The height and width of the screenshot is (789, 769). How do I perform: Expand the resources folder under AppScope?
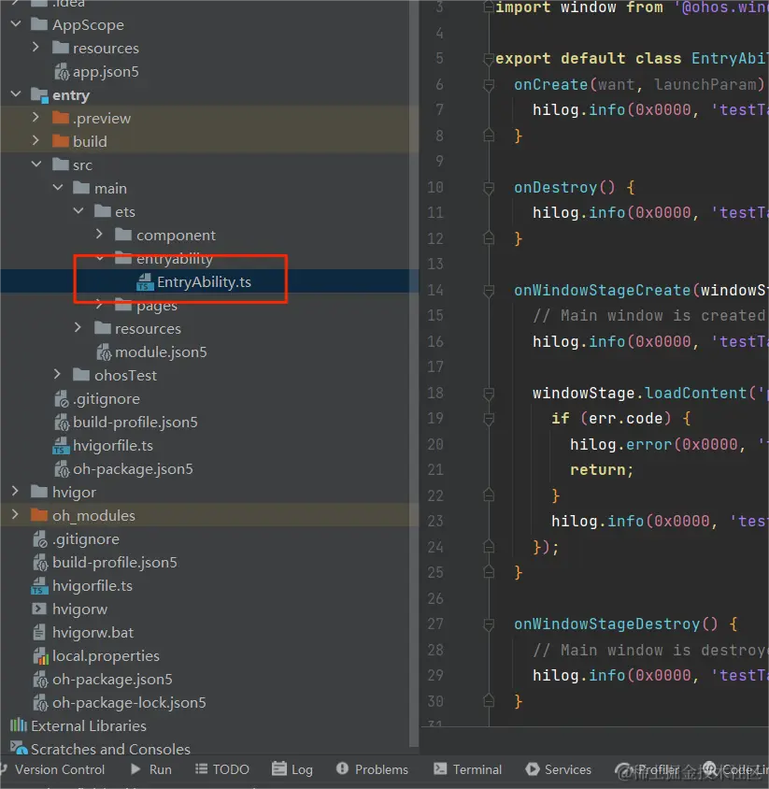pos(36,48)
